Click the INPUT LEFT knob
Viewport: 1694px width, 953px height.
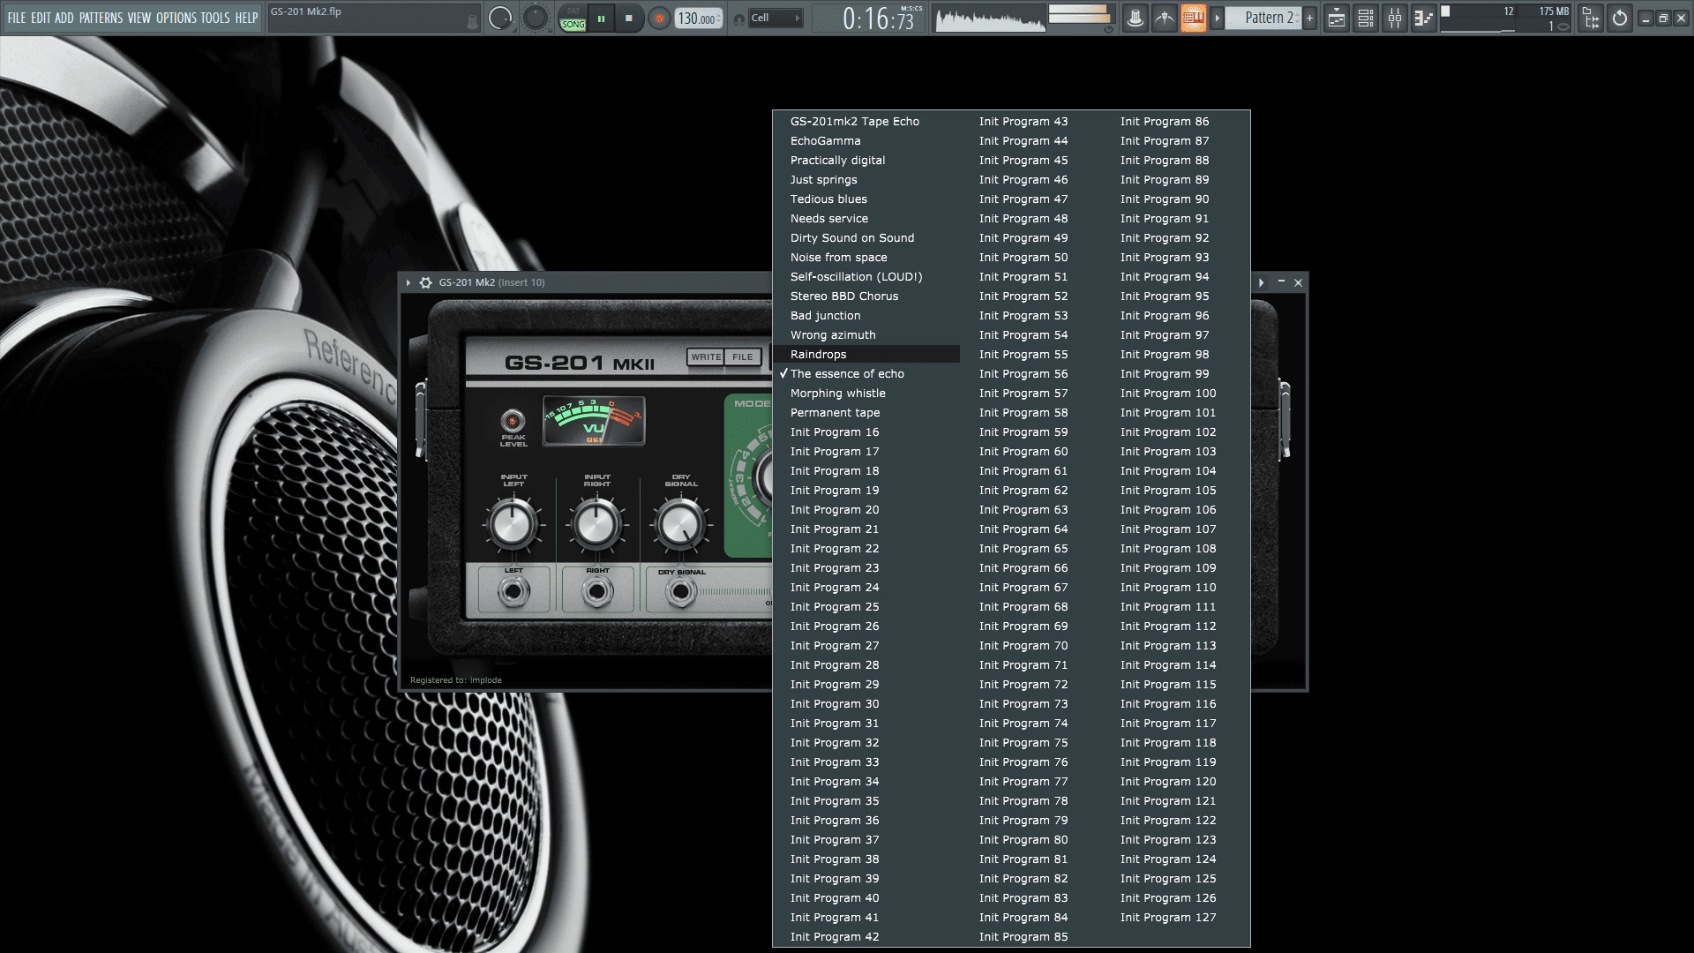[513, 524]
